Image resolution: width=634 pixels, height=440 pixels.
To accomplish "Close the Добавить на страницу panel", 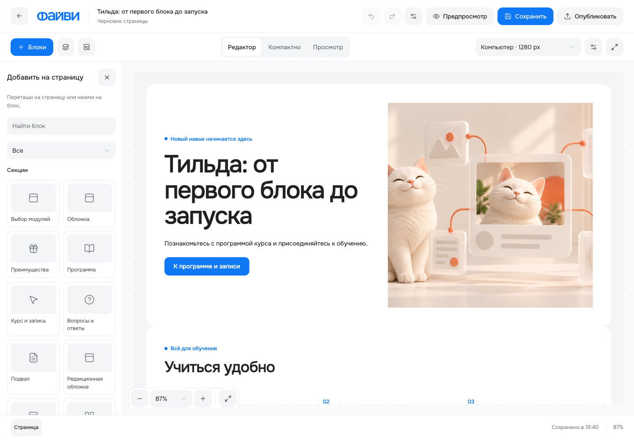I will 107,77.
